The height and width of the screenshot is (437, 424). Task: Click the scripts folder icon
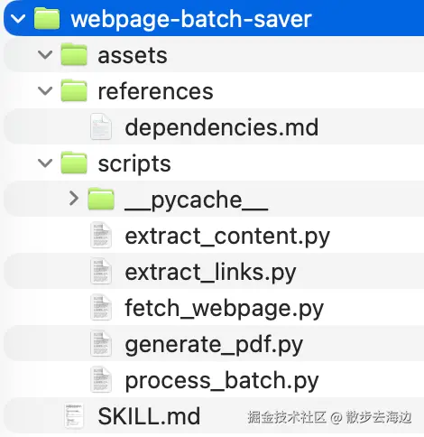click(74, 163)
